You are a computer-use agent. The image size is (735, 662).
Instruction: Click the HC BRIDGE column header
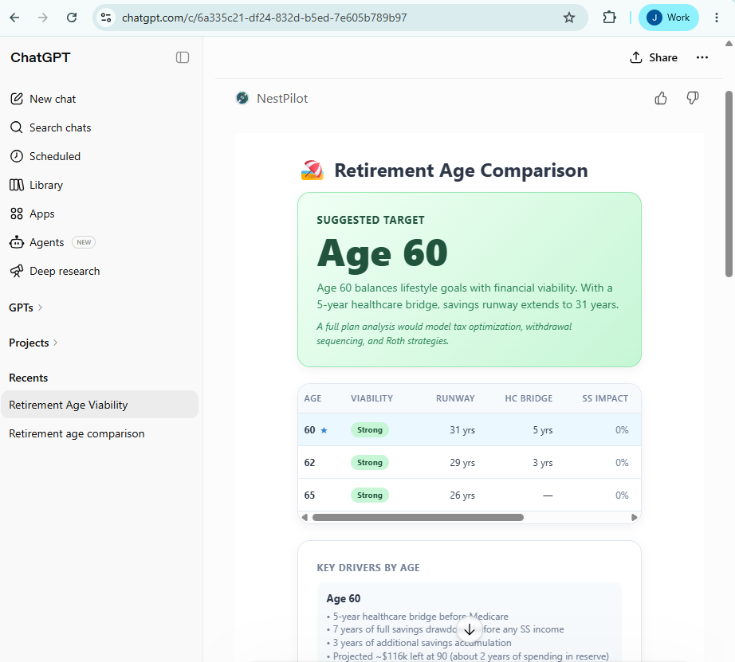(x=529, y=398)
